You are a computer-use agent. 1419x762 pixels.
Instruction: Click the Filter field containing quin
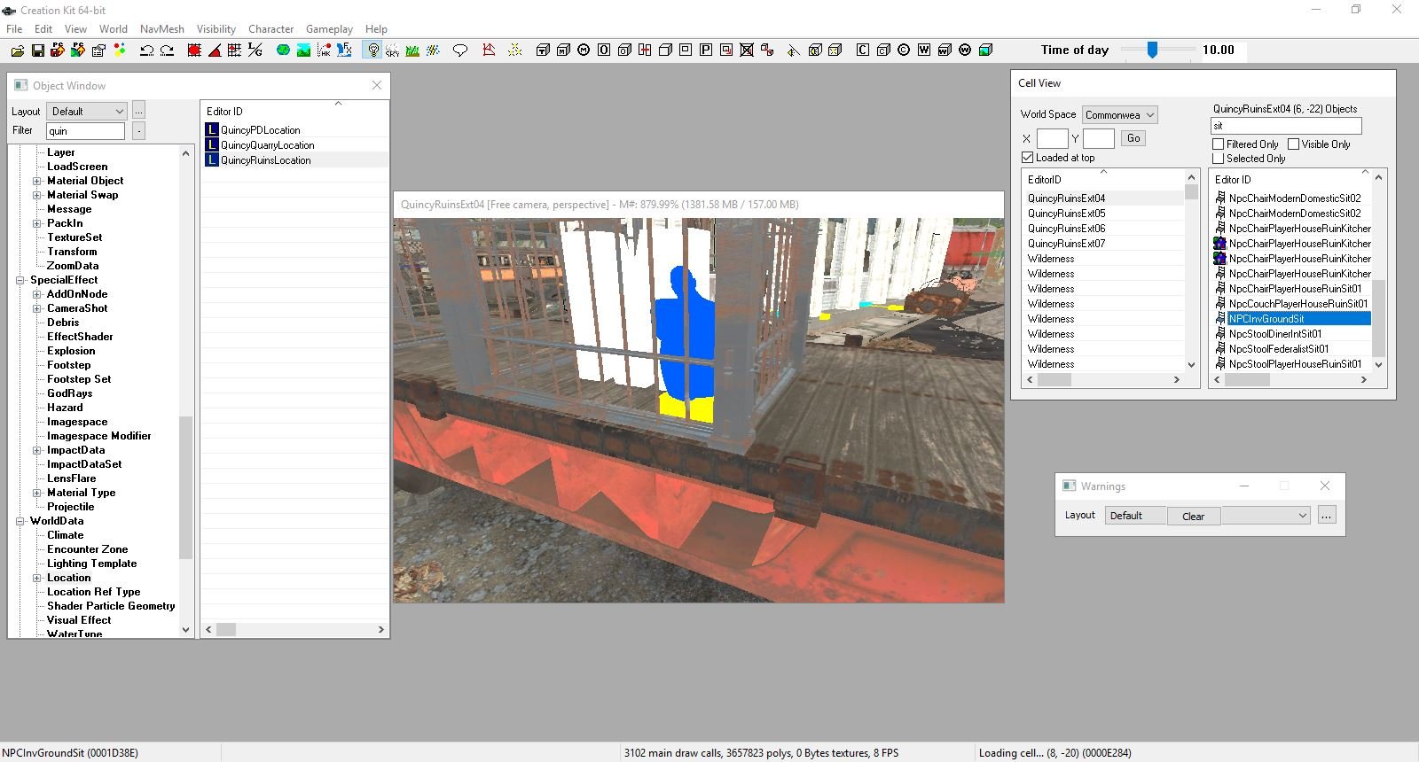[85, 131]
